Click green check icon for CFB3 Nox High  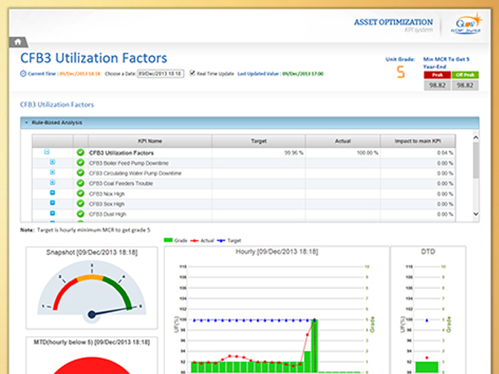[x=80, y=194]
